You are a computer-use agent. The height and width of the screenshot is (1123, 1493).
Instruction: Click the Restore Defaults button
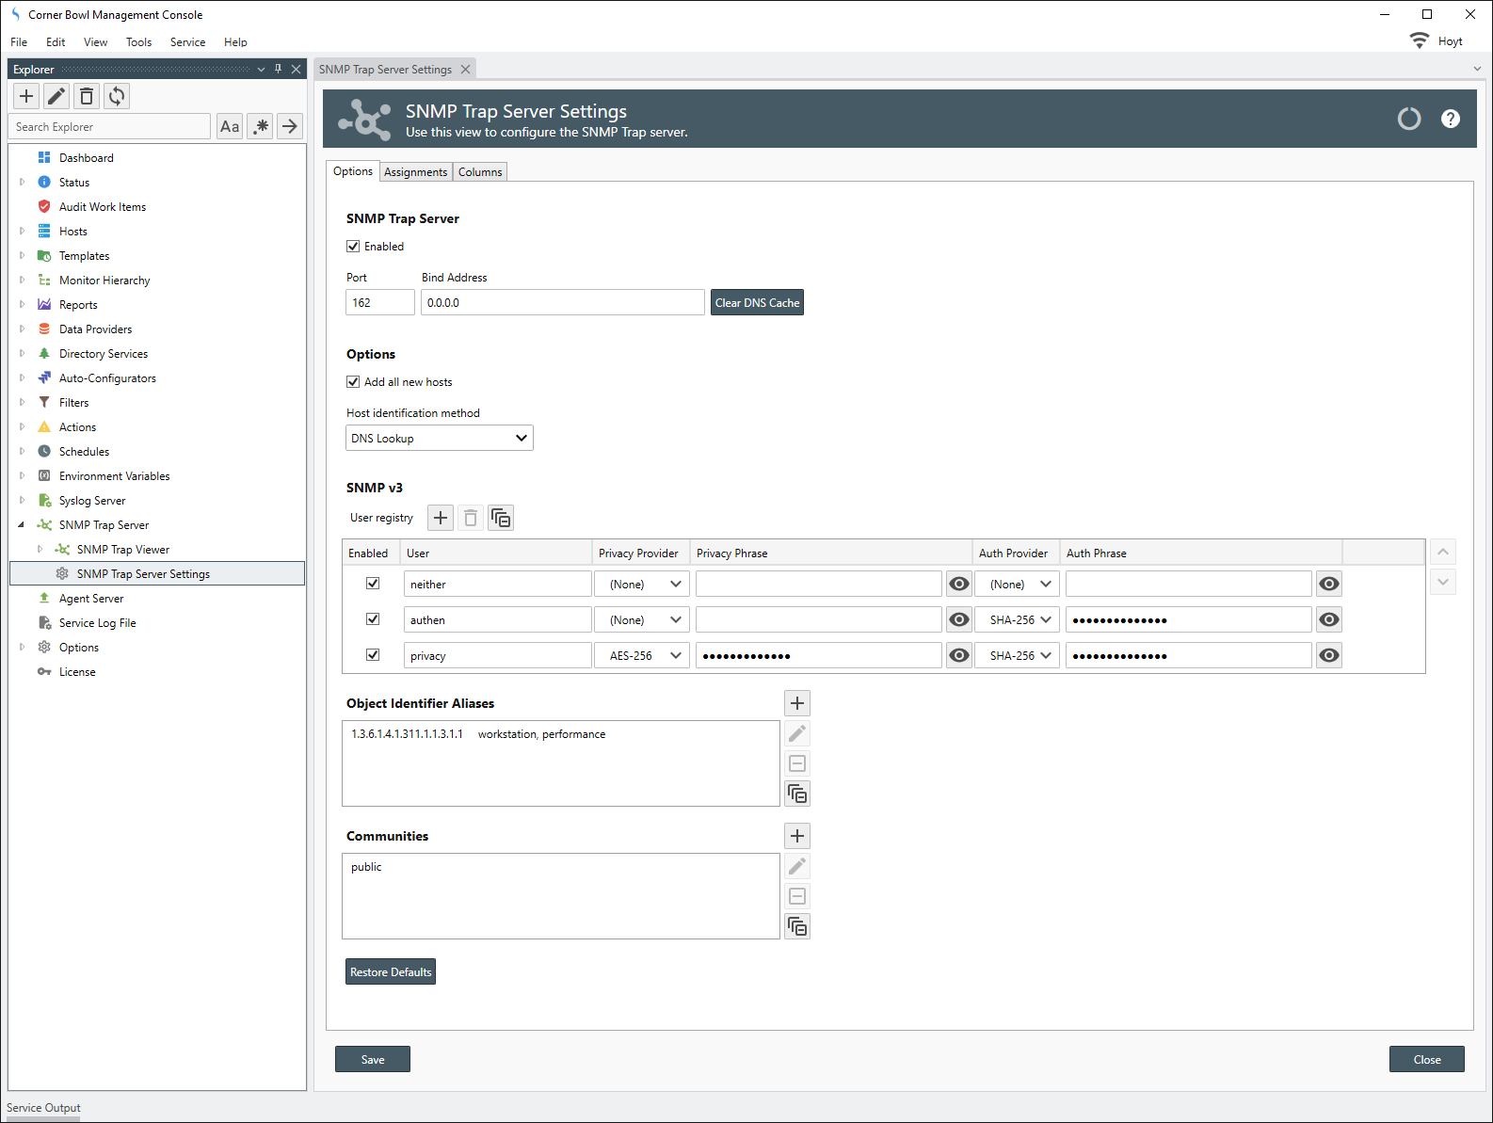point(391,972)
